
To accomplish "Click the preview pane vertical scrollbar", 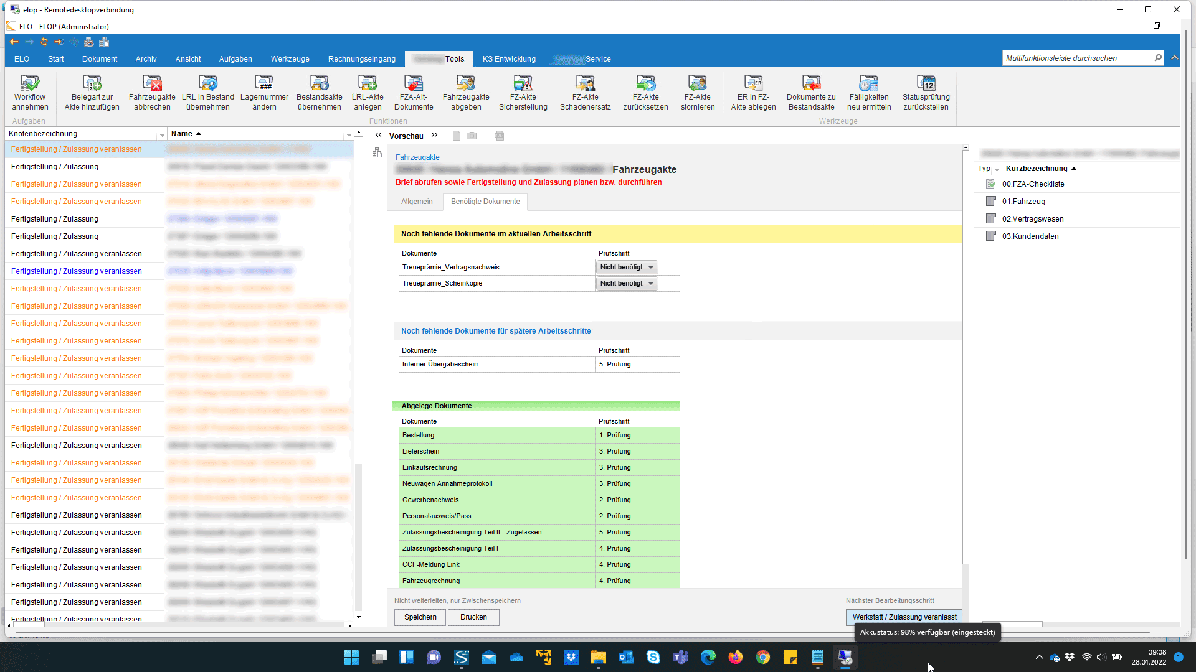I will click(x=966, y=358).
